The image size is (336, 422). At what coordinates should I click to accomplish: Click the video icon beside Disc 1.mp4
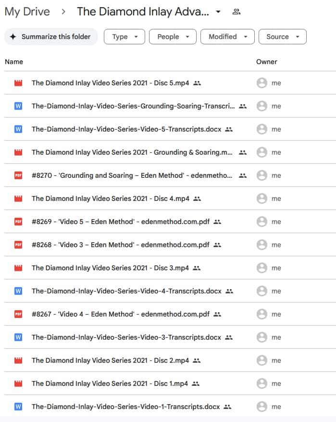(18, 383)
